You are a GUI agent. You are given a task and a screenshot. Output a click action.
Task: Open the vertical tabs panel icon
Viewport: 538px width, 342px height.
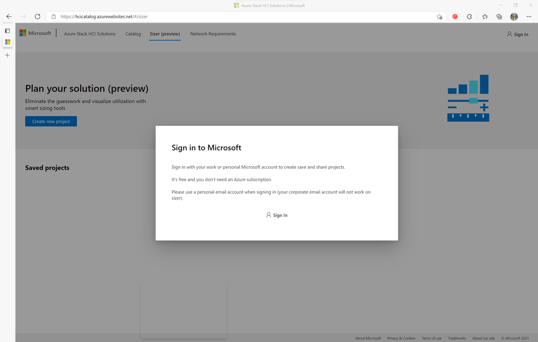point(7,31)
